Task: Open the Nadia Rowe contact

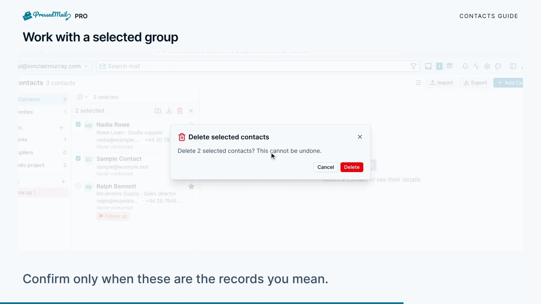Action: coord(121,135)
